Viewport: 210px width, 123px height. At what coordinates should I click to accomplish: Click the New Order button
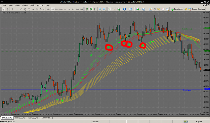177,9
